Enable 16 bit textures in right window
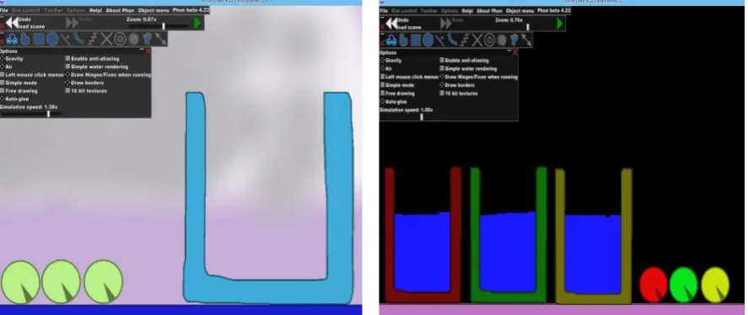The width and height of the screenshot is (748, 315). pos(442,93)
